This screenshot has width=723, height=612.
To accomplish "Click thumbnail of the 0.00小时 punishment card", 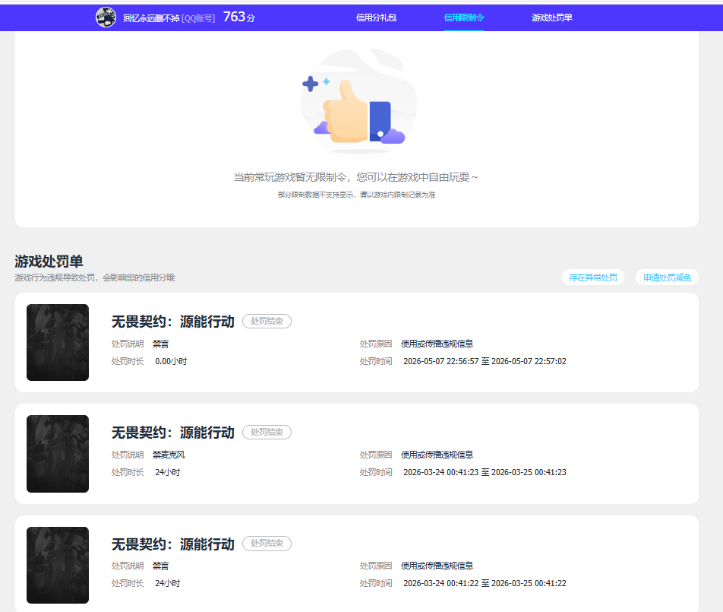I will (58, 342).
